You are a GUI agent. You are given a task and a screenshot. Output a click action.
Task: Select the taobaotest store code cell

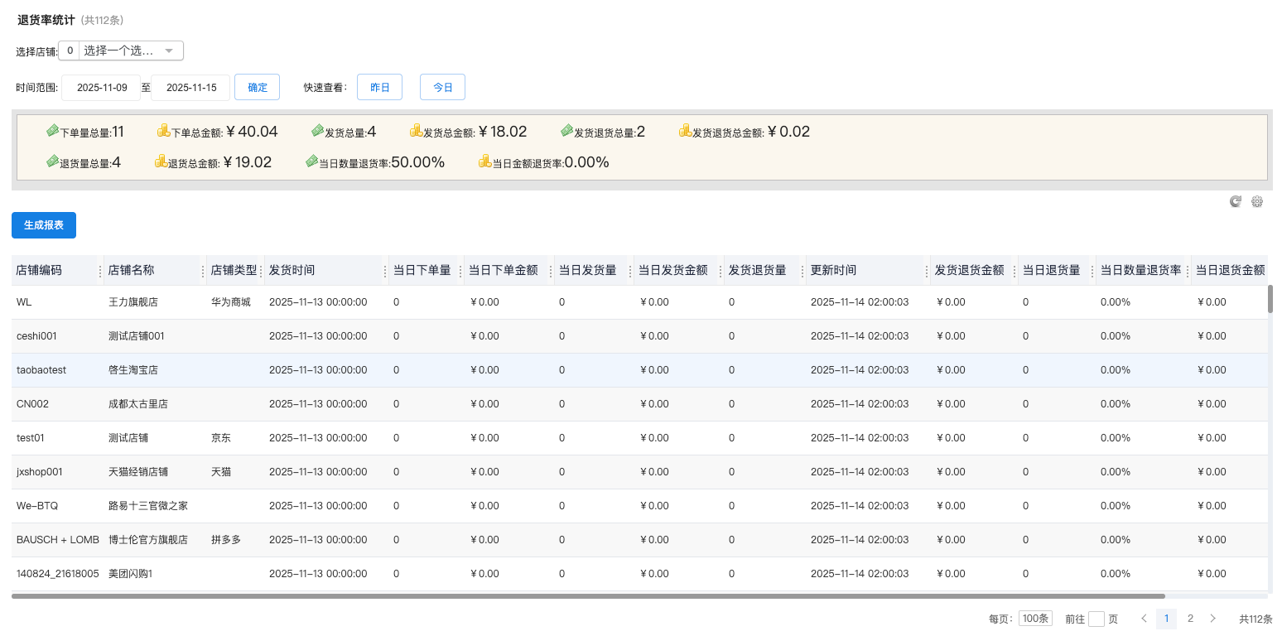[58, 370]
